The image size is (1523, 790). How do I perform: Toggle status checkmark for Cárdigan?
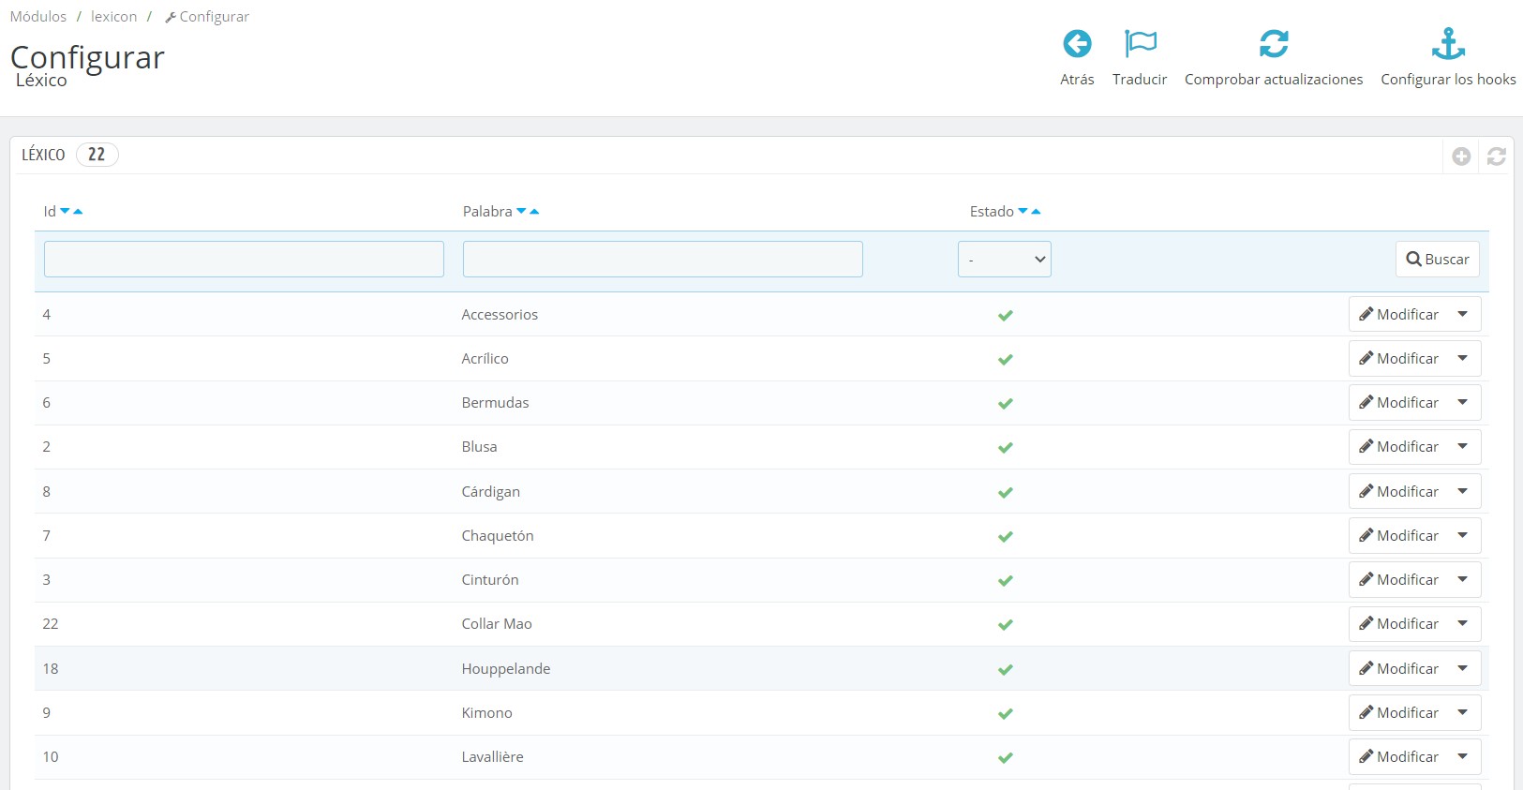click(x=1006, y=493)
